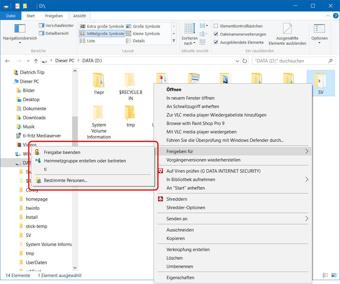
Task: Choose Eigenschaften from the context menu
Action: pyautogui.click(x=180, y=278)
